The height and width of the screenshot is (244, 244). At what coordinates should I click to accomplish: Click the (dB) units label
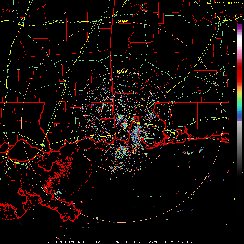[232, 19]
